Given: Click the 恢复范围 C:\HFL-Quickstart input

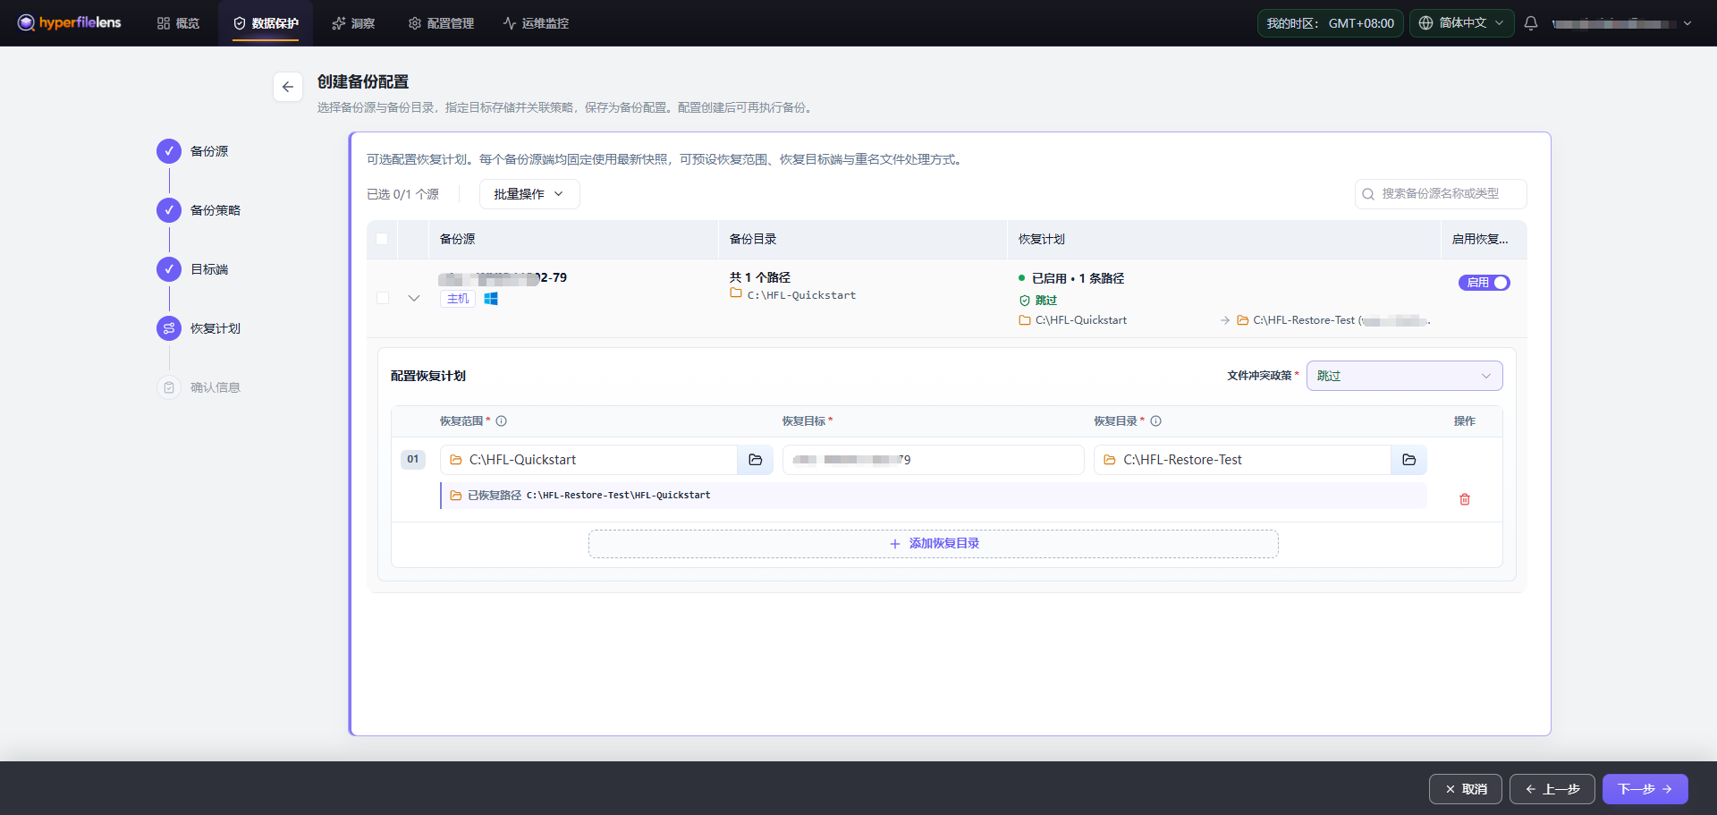Looking at the screenshot, I should [588, 460].
